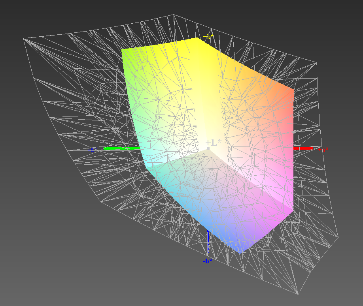
Task: Click the red +a* axis line
Action: point(303,148)
